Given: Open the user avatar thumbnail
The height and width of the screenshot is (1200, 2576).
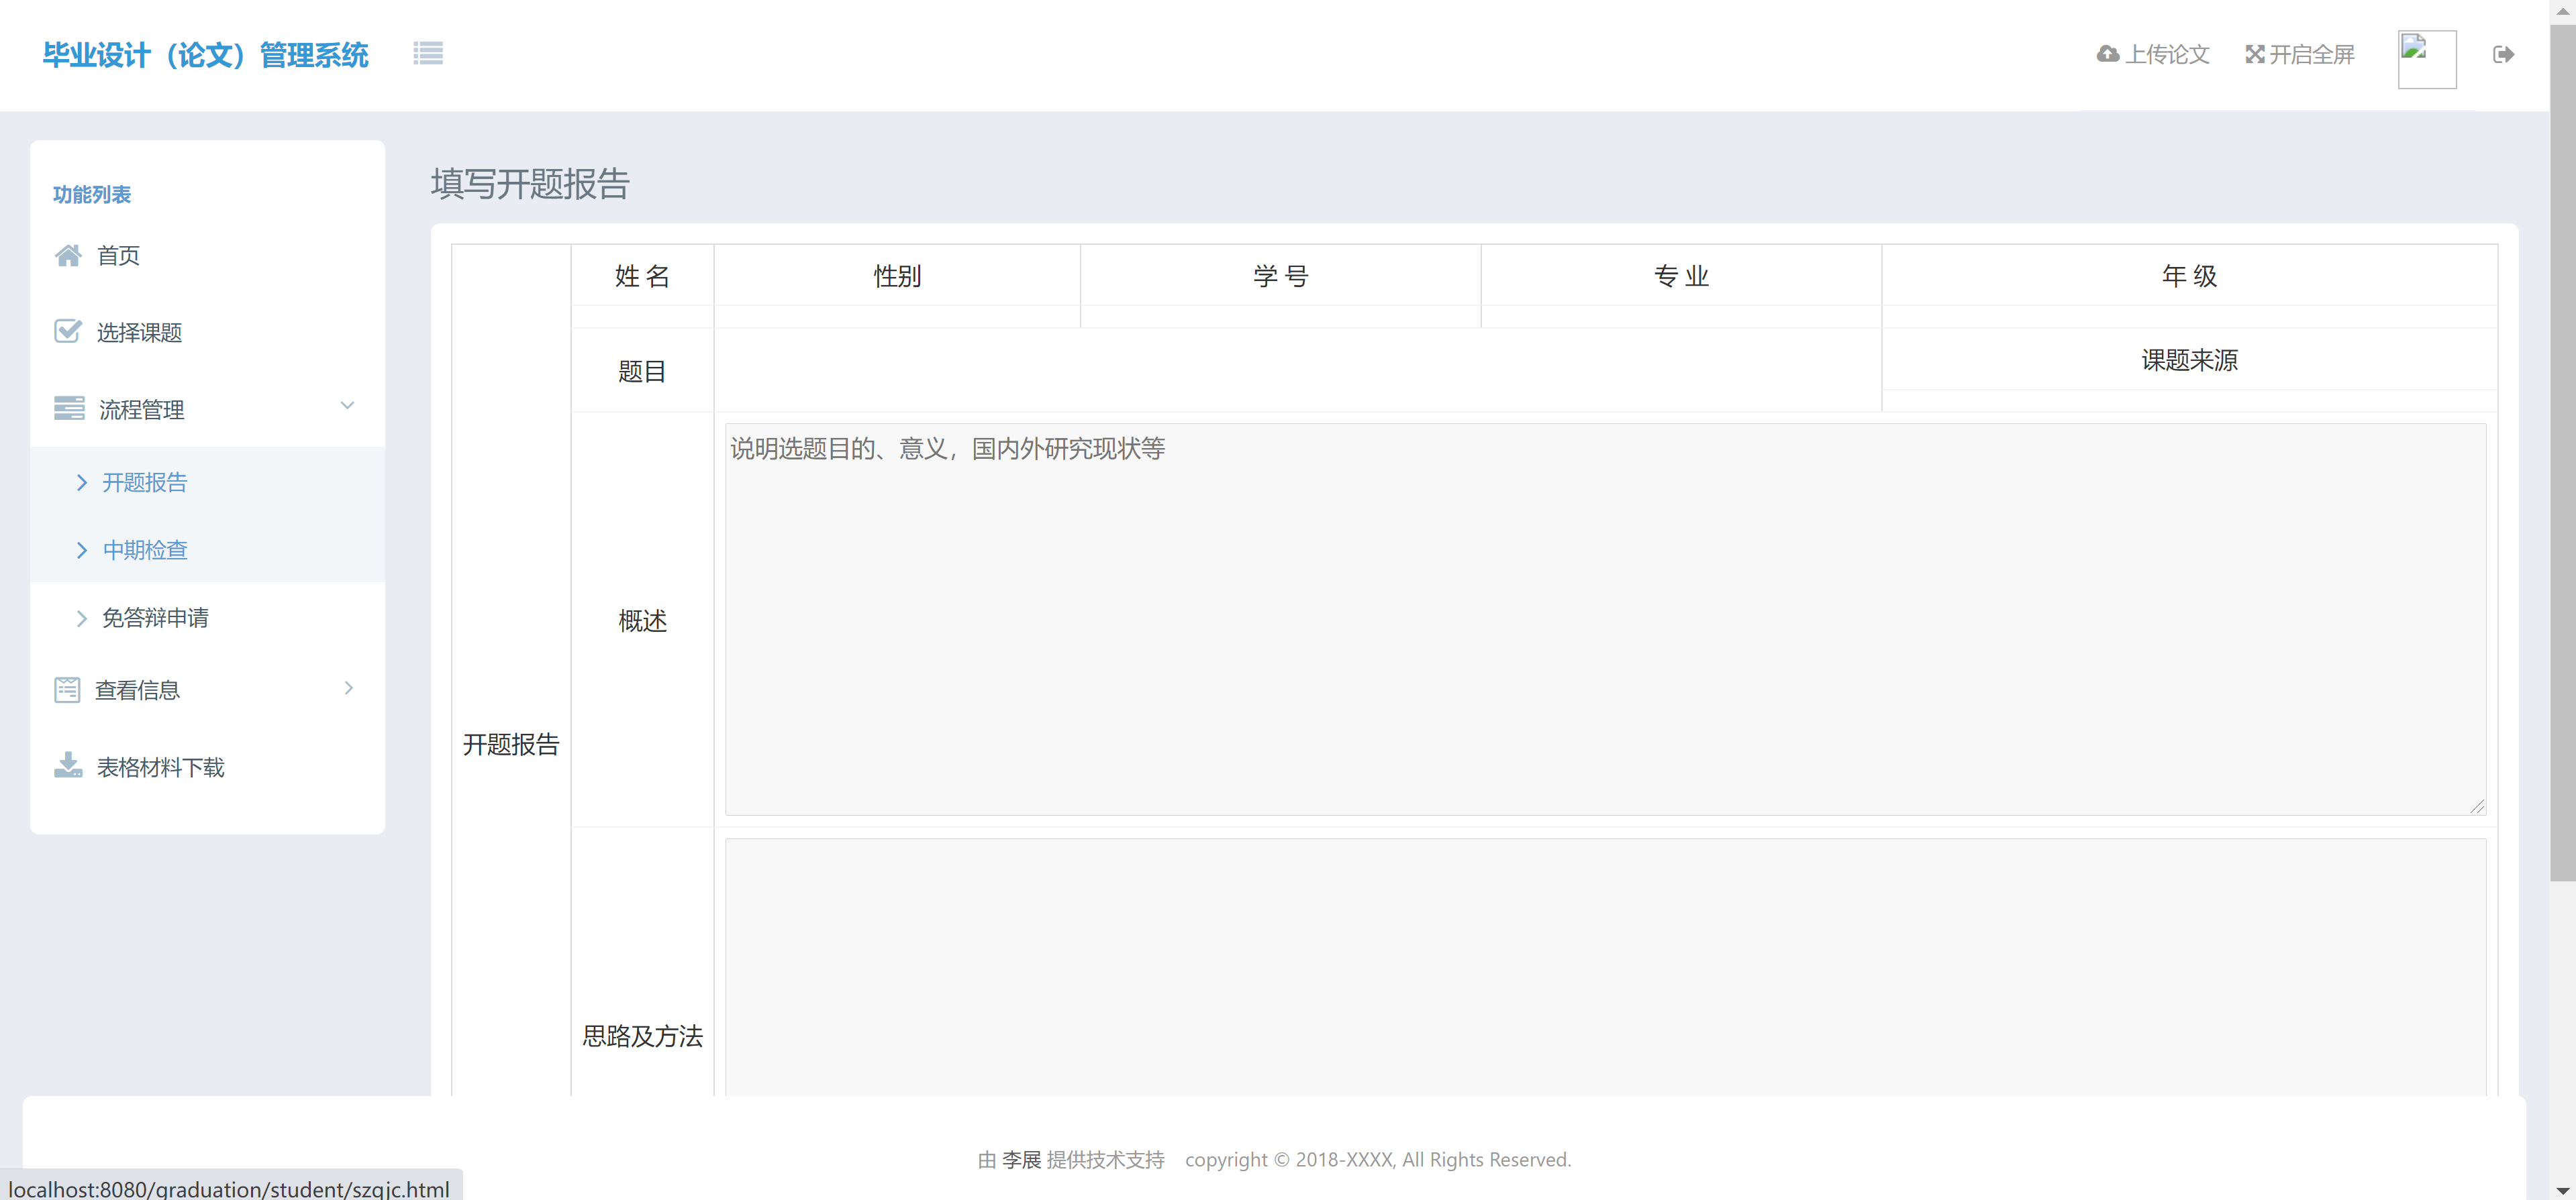Looking at the screenshot, I should click(x=2427, y=59).
